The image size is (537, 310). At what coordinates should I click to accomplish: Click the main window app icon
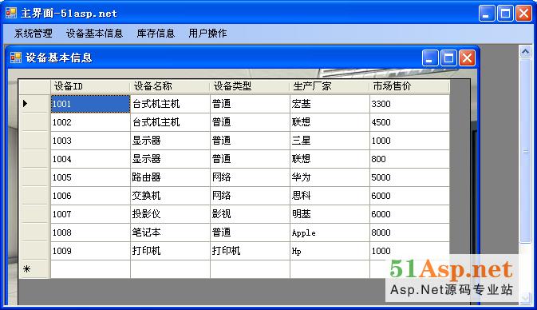[x=11, y=13]
